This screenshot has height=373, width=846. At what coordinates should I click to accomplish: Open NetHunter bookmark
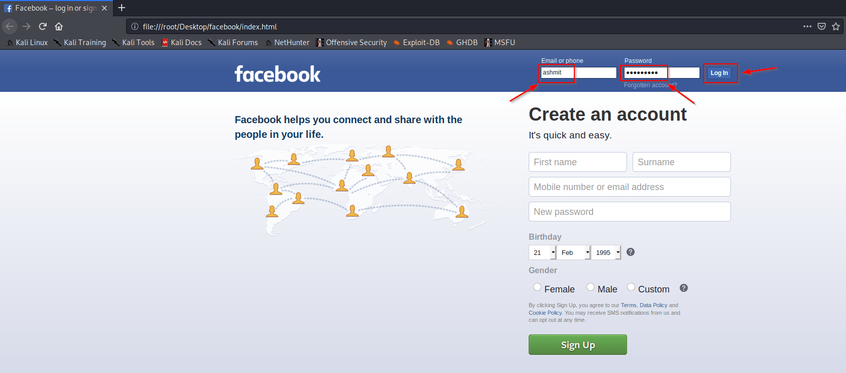[x=287, y=43]
